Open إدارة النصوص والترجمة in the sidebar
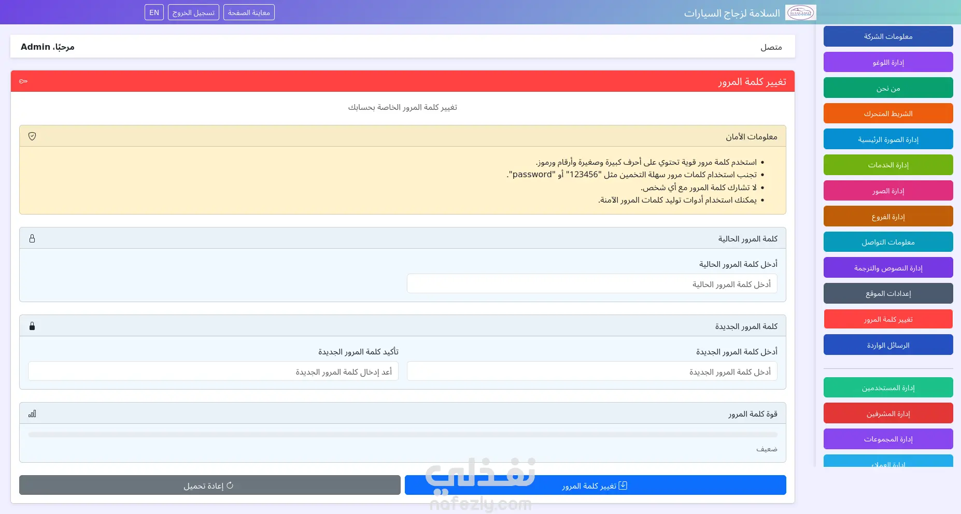This screenshot has height=514, width=961. (x=888, y=268)
